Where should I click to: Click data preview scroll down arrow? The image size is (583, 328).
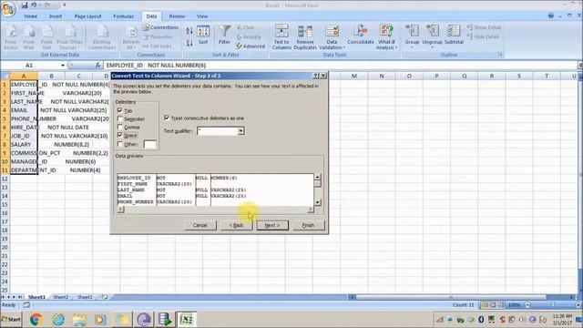click(x=317, y=202)
